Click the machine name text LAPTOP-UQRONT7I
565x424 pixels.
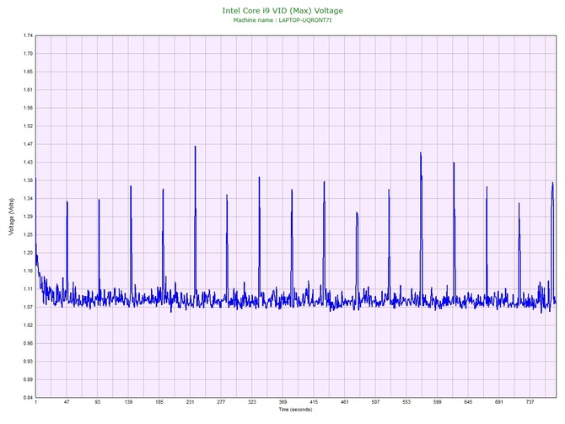click(305, 20)
